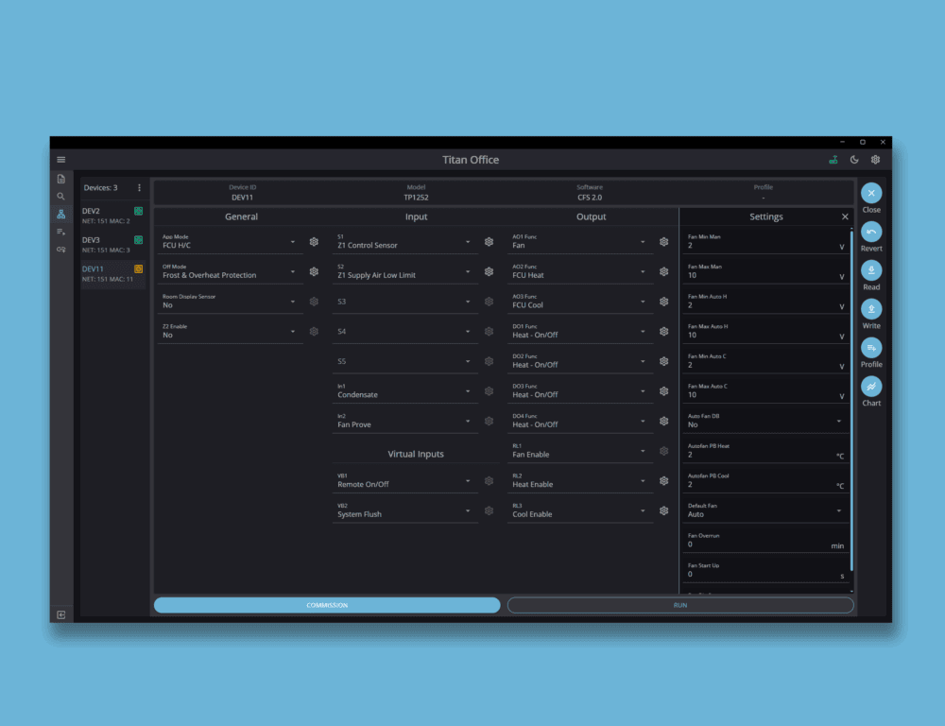Open the Profile action icon

pyautogui.click(x=870, y=349)
